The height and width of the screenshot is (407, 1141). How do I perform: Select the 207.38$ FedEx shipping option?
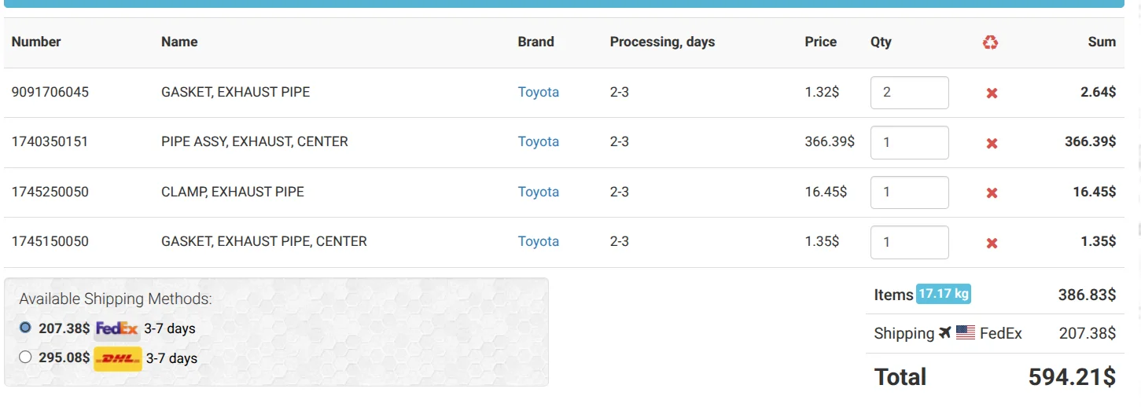tap(25, 328)
